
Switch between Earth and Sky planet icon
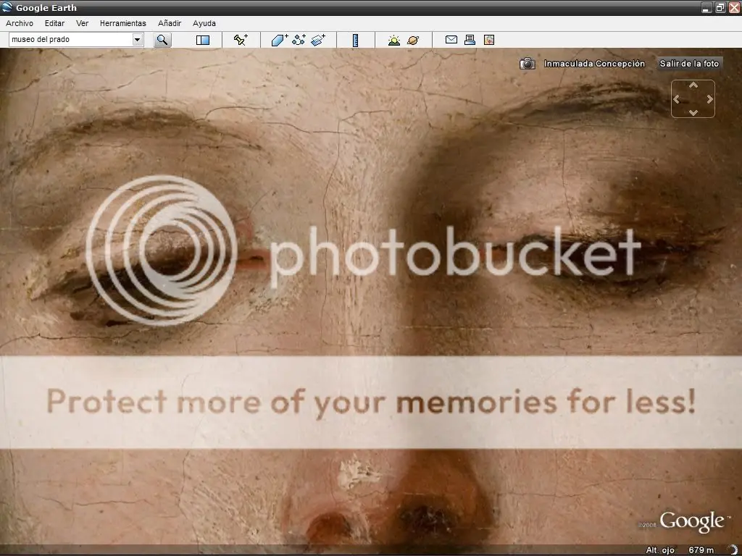[413, 41]
